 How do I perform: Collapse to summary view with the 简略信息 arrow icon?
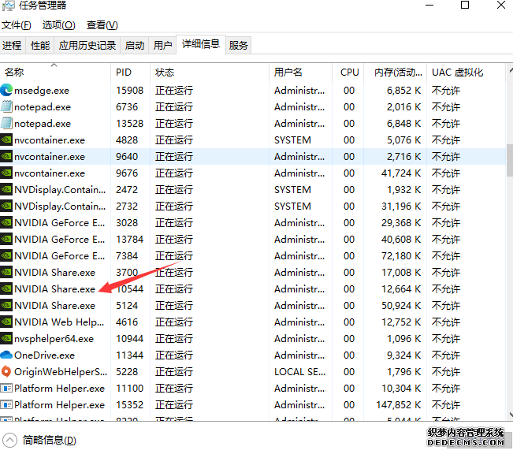(x=9, y=440)
